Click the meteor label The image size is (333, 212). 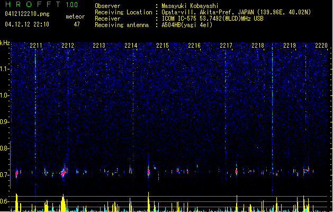(x=75, y=16)
